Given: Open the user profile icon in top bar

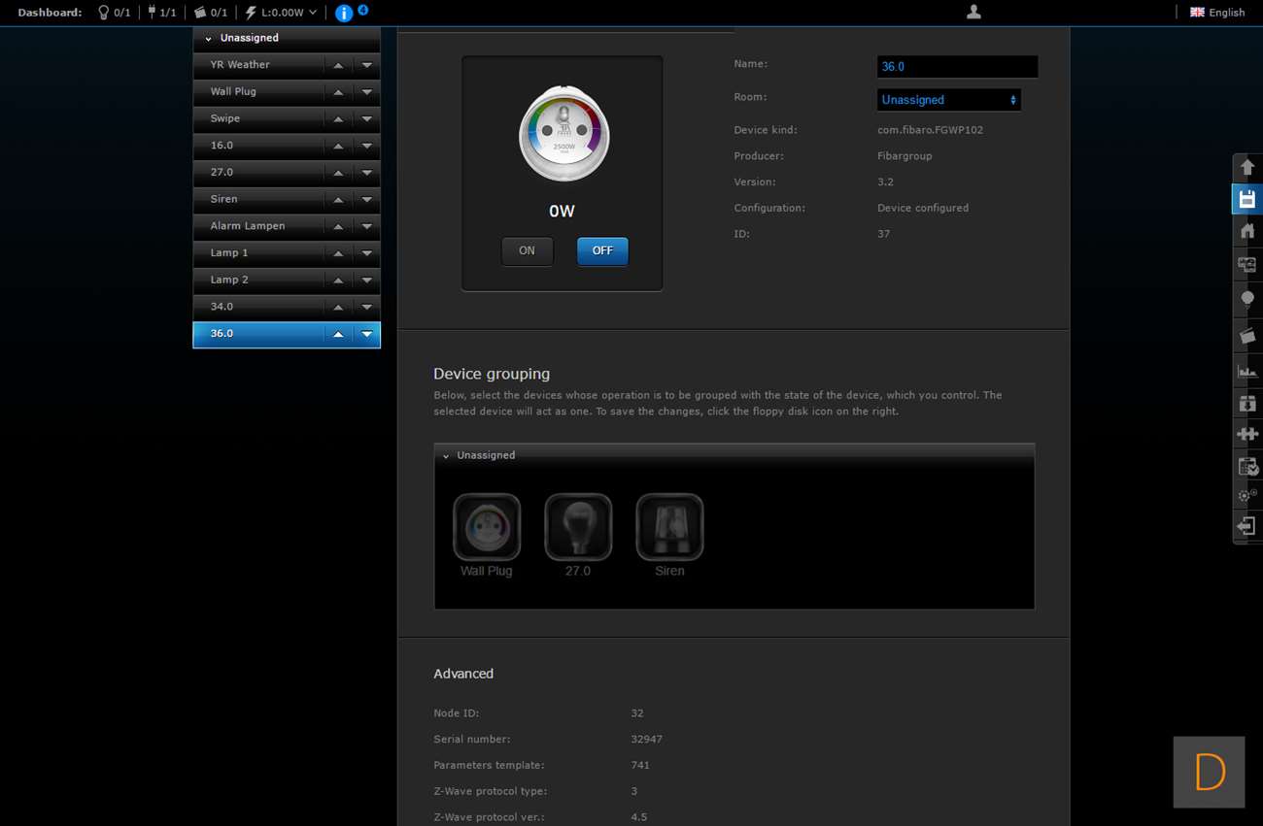Looking at the screenshot, I should tap(973, 13).
